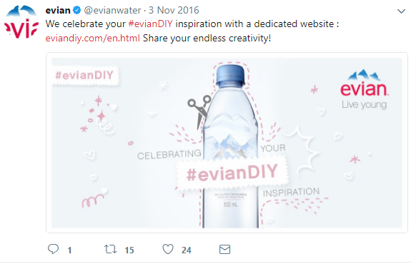Viewport: 411px width, 264px height.
Task: Click the #evianDIY tag at image top-left
Action: (84, 76)
